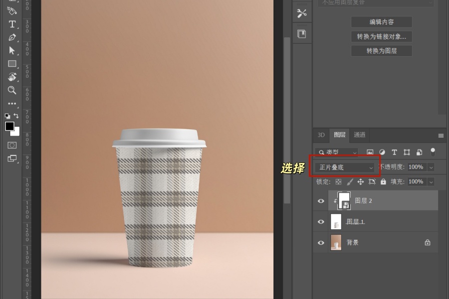The width and height of the screenshot is (449, 299).
Task: Open the 正片叠底 blend mode dropdown
Action: 345,167
